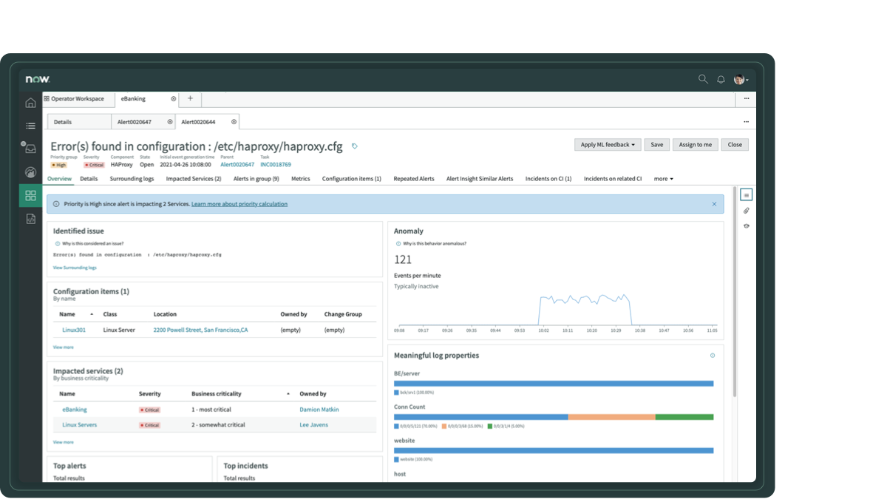Open the inbox tray icon with notification dot
This screenshot has width=887, height=499.
coord(30,149)
